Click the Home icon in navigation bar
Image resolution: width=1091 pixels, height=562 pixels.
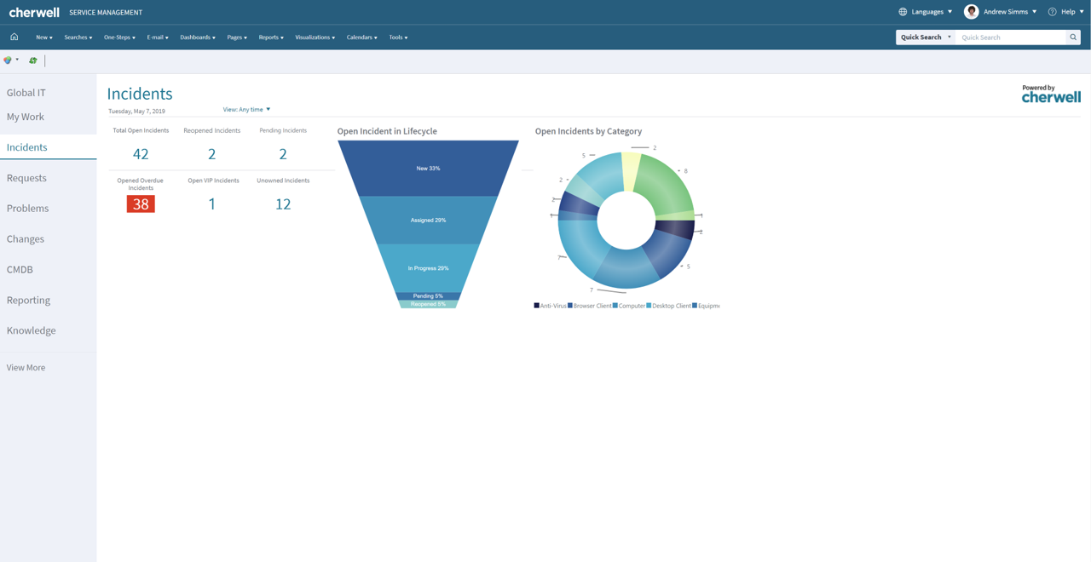[x=14, y=37]
